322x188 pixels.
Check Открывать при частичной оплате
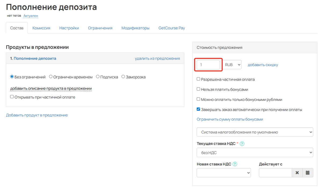click(12, 97)
